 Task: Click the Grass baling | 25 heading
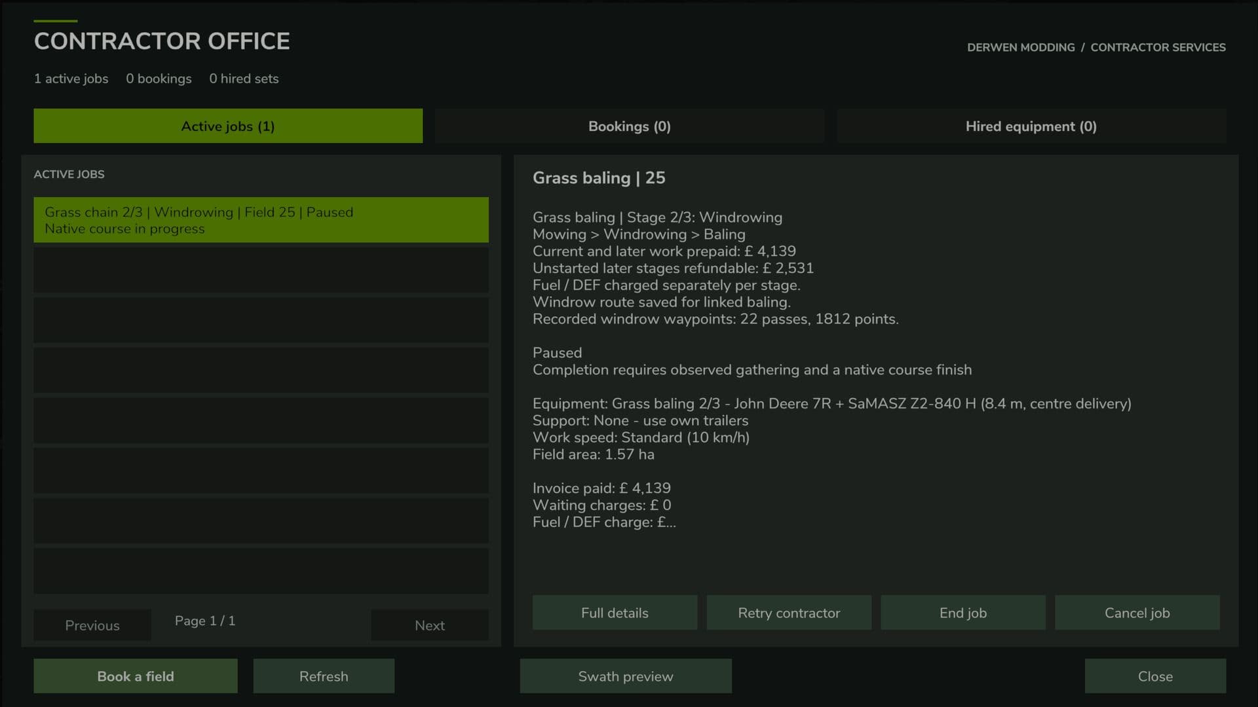(x=599, y=178)
